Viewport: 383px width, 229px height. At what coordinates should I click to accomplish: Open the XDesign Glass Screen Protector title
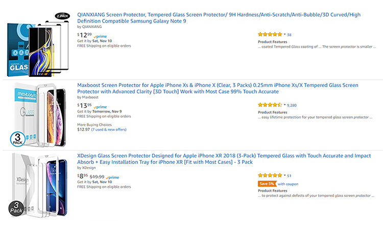[x=224, y=159]
